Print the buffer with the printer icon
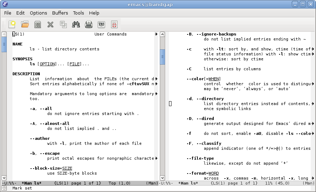Image resolution: width=316 pixels, height=192 pixels. (x=89, y=24)
